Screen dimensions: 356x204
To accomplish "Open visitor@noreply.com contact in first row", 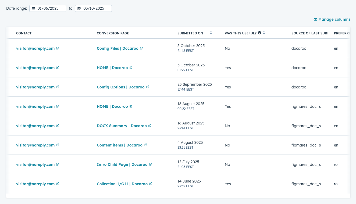I will 35,48.
